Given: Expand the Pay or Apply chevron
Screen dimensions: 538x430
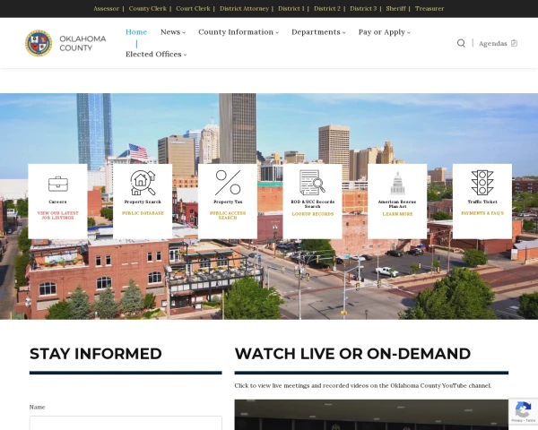Looking at the screenshot, I should tap(409, 33).
